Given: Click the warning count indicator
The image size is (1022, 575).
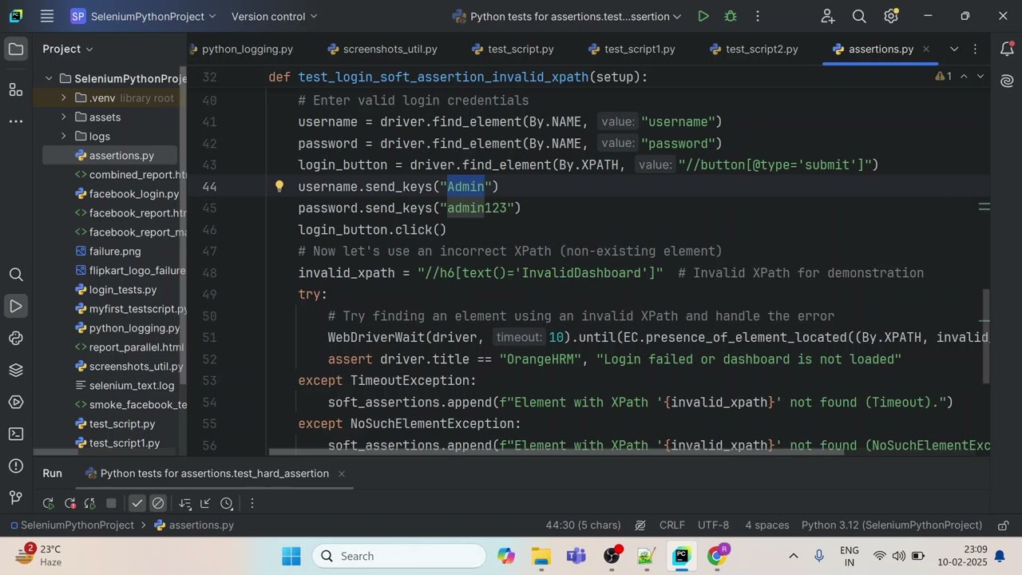Looking at the screenshot, I should click(943, 77).
